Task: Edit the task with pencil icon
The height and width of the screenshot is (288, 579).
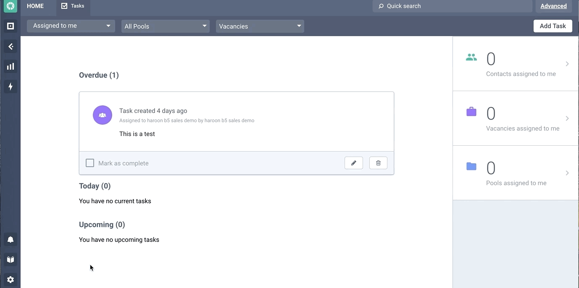Action: tap(354, 163)
